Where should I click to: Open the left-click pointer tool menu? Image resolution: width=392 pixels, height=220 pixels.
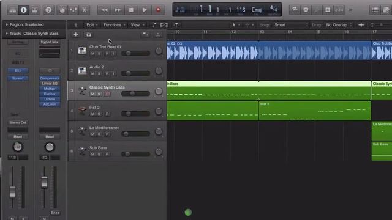(x=236, y=25)
